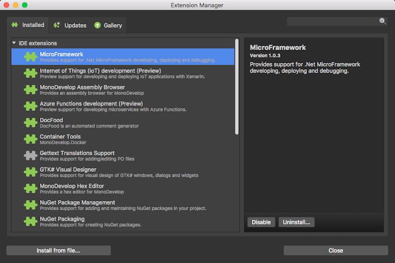The height and width of the screenshot is (263, 395).
Task: Select MonoDevelop Hex Editor entry
Action: [x=123, y=189]
